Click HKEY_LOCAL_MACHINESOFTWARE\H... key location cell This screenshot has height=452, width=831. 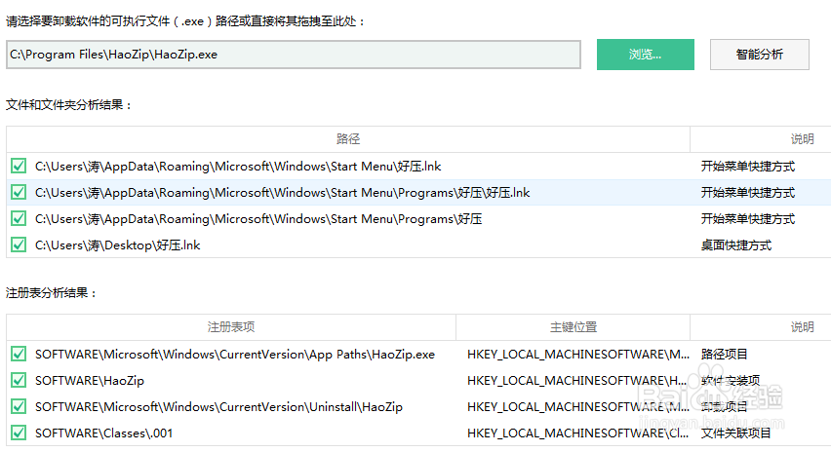point(577,381)
